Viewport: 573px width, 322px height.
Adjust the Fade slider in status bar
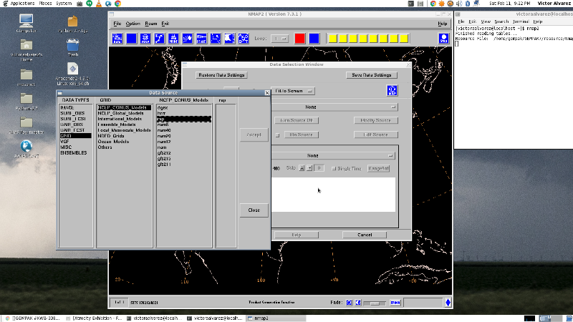tap(372, 303)
